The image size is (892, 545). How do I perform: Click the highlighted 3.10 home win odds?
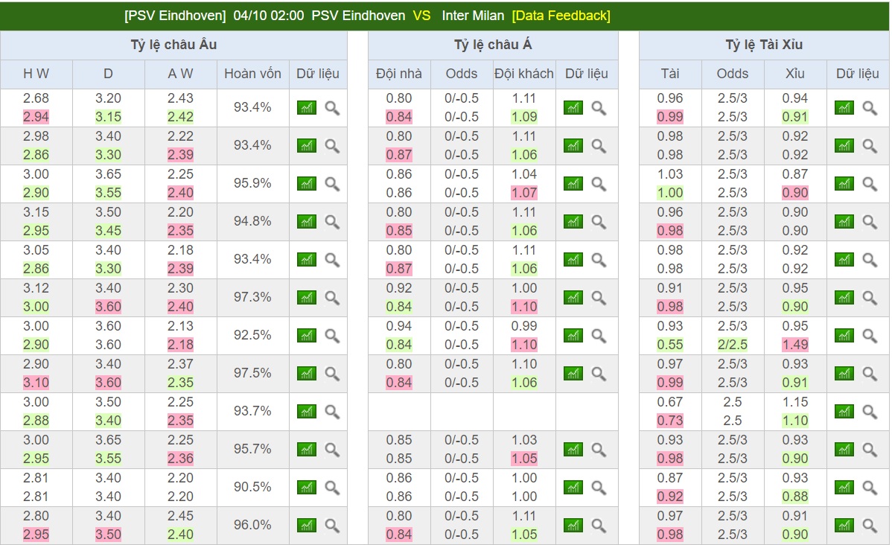36,383
